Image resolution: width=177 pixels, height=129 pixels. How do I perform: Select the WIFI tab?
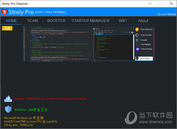point(123,21)
